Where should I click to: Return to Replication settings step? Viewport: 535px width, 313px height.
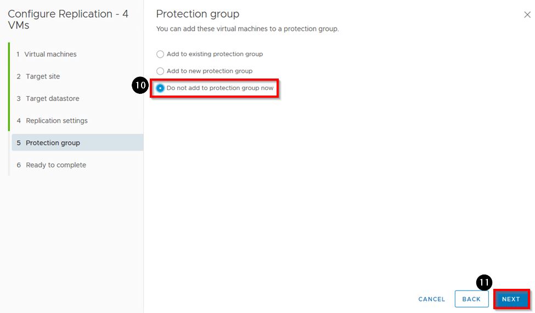pyautogui.click(x=57, y=121)
